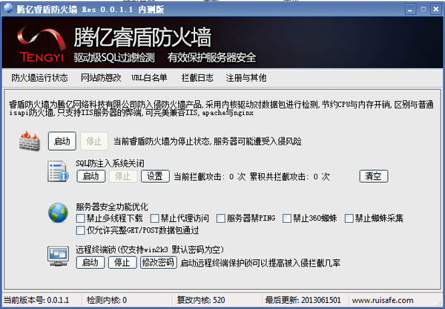This screenshot has height=309, width=445.
Task: Click the remote lock hint about 拦截几率
Action: click(x=260, y=263)
